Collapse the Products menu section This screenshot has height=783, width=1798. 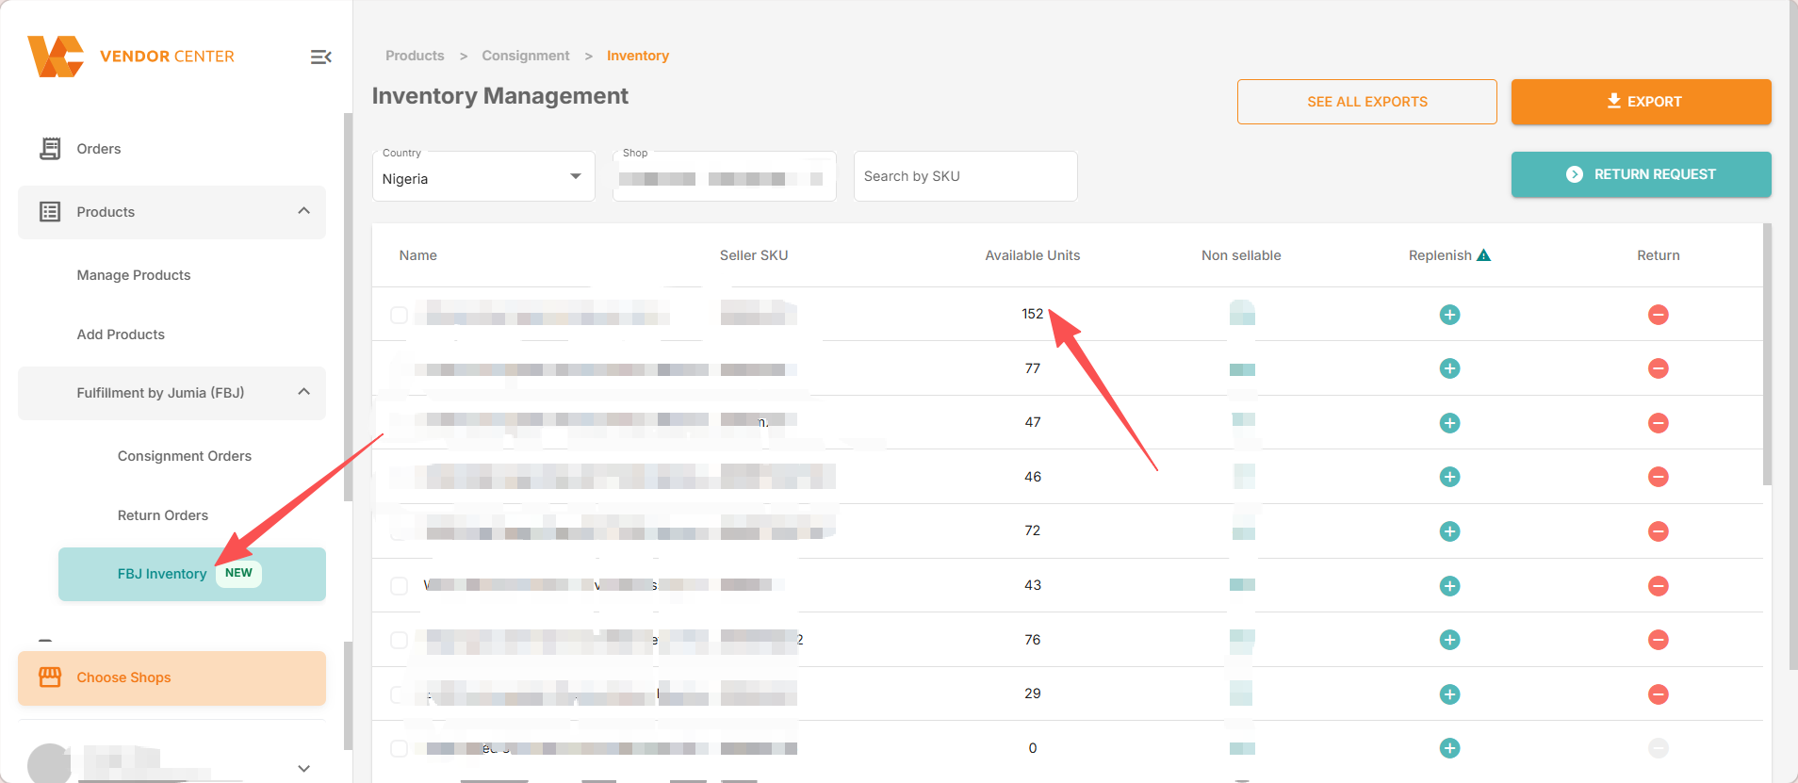303,211
